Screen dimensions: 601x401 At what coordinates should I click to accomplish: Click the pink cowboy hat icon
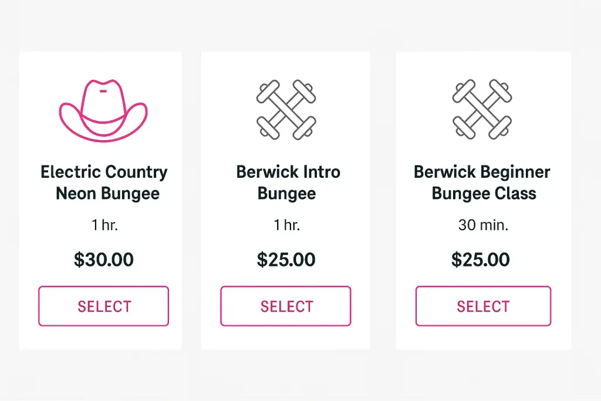pyautogui.click(x=103, y=107)
